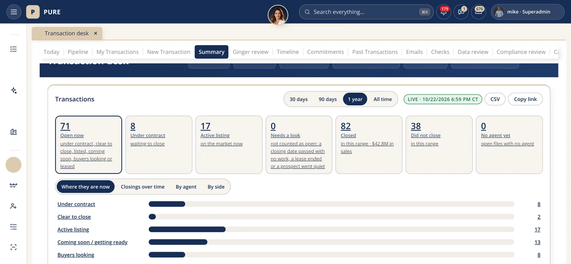Screen dimensions: 571x264
Task: Focus the Search everything field
Action: tap(366, 12)
